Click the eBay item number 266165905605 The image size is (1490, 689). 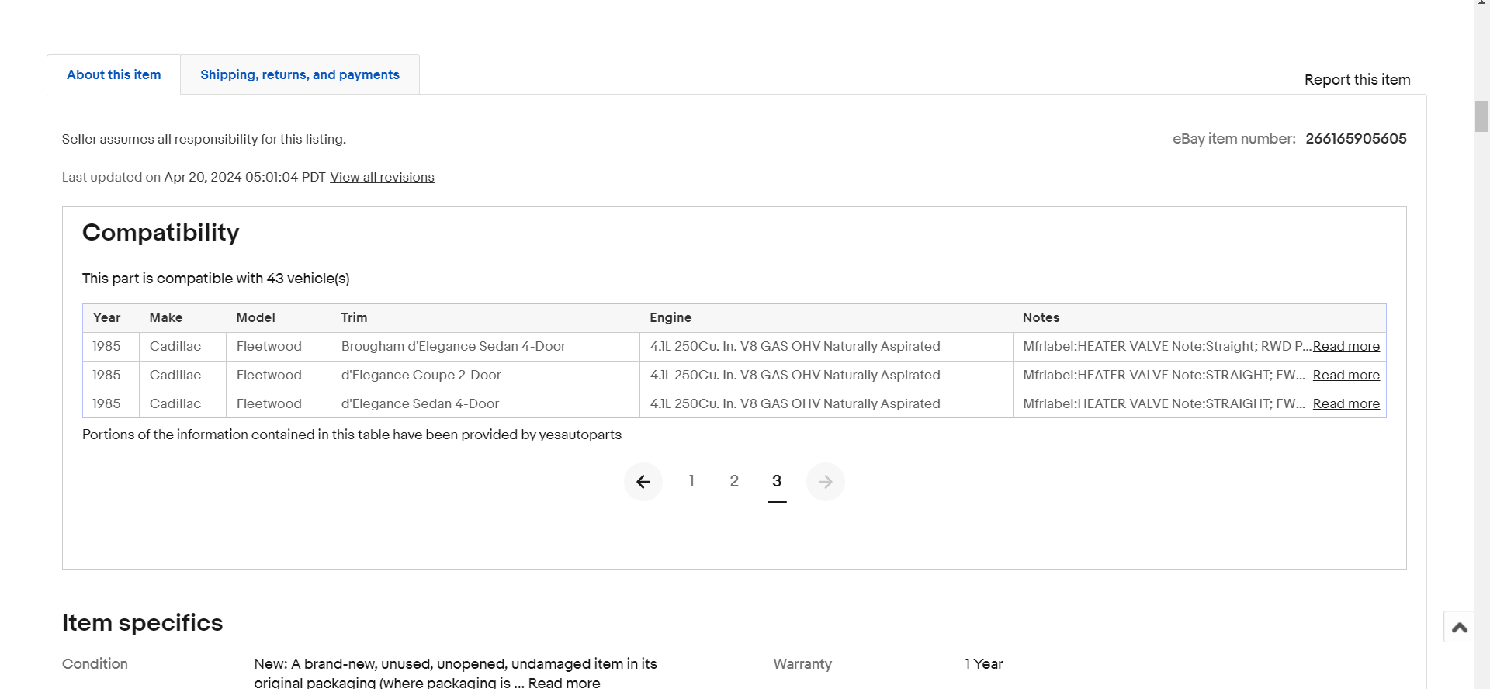click(x=1356, y=139)
